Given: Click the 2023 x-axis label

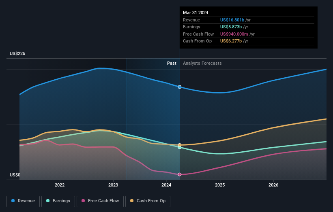Looking at the screenshot, I should point(113,185).
